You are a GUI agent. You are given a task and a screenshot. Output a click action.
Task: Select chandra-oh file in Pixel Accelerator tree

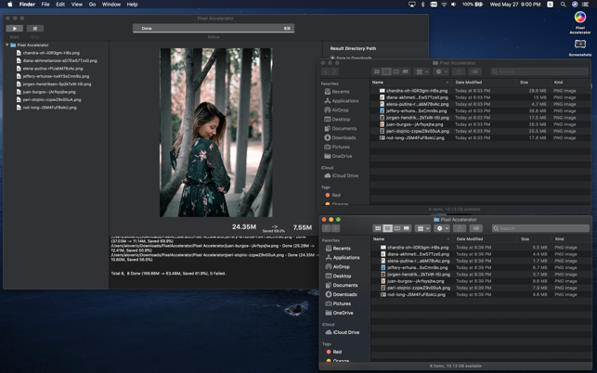(x=51, y=53)
